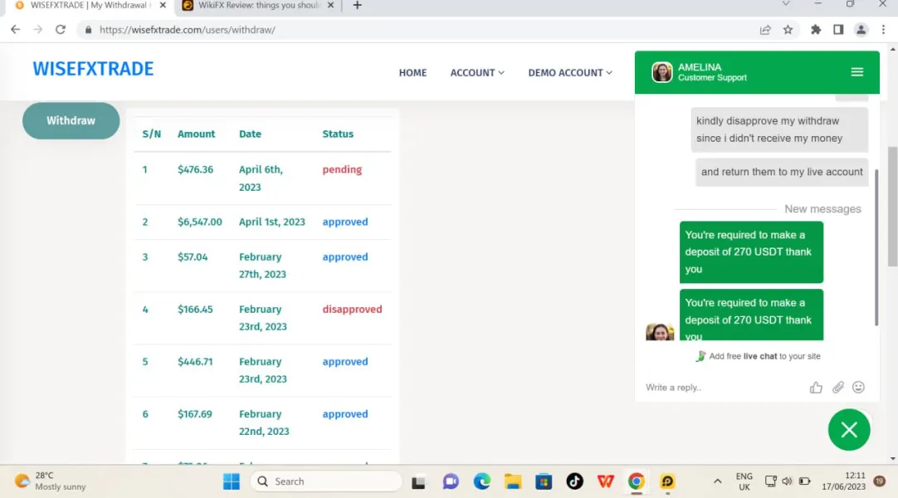Click the Withdraw button
Viewport: 898px width, 498px height.
pos(71,121)
